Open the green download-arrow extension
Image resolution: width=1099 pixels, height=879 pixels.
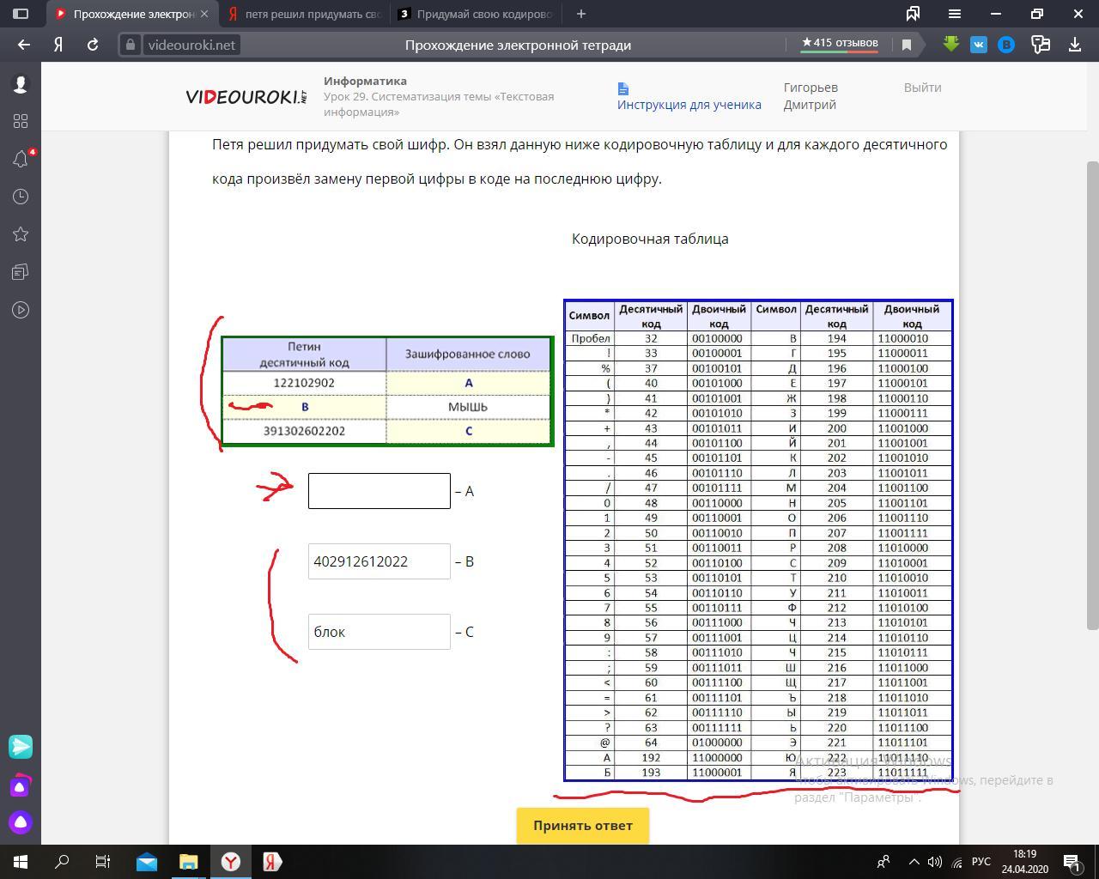tap(950, 45)
